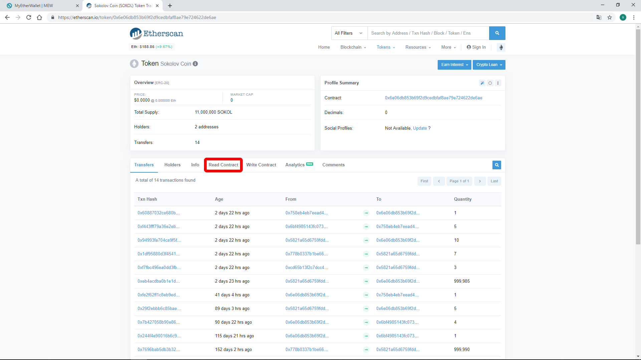Close the MyEtherWallet tab
The image size is (641, 360).
pyautogui.click(x=77, y=6)
